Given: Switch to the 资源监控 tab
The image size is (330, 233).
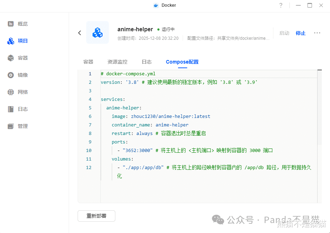Looking at the screenshot, I should (117, 62).
